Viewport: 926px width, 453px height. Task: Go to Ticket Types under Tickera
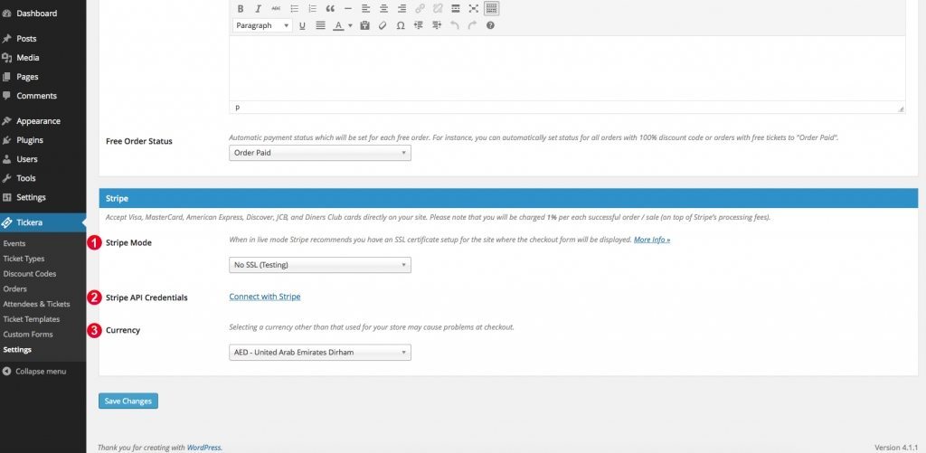pyautogui.click(x=24, y=259)
